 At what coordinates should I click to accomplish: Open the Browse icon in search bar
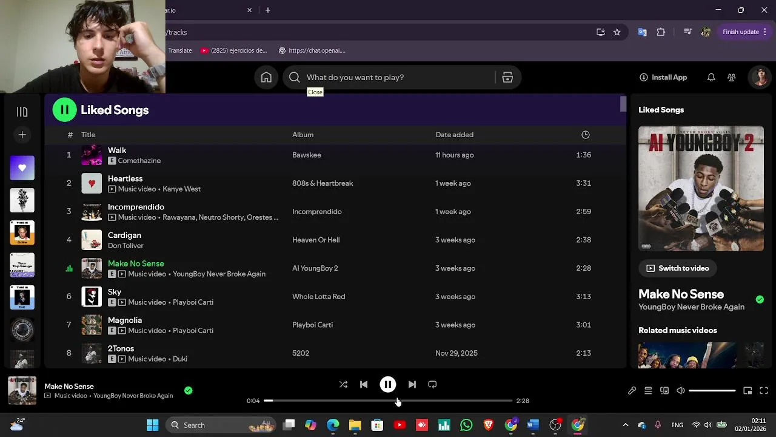(507, 77)
